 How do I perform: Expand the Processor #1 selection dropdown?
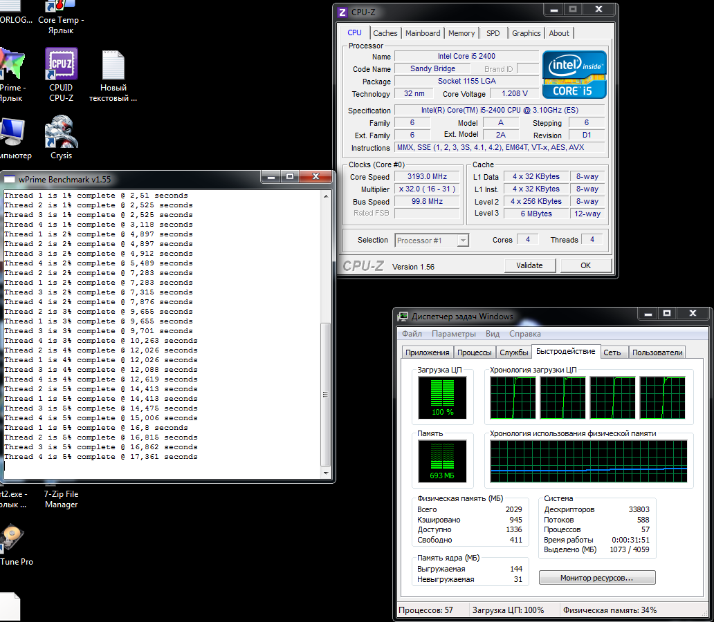[x=463, y=241]
